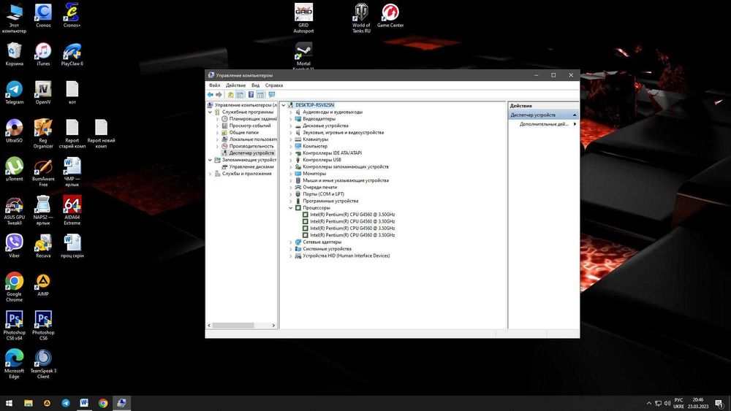
Task: Expand the Сетевые адаптеры category
Action: tap(290, 242)
